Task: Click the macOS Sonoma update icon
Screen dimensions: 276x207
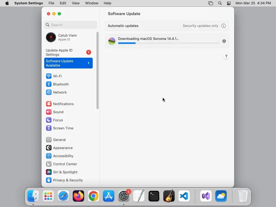Action: tap(112, 41)
